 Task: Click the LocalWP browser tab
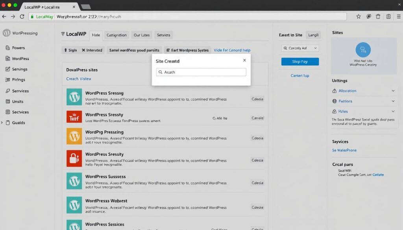click(x=48, y=7)
